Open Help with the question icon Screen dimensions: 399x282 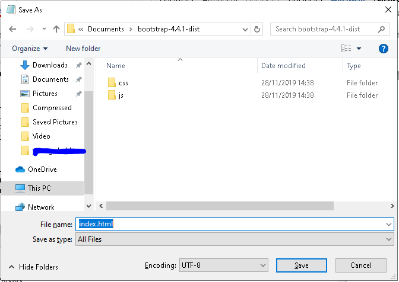pyautogui.click(x=383, y=49)
